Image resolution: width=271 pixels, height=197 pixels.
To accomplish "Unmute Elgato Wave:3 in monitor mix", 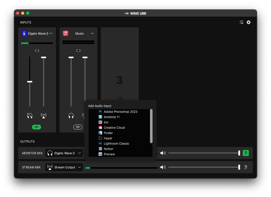I will pos(30,116).
